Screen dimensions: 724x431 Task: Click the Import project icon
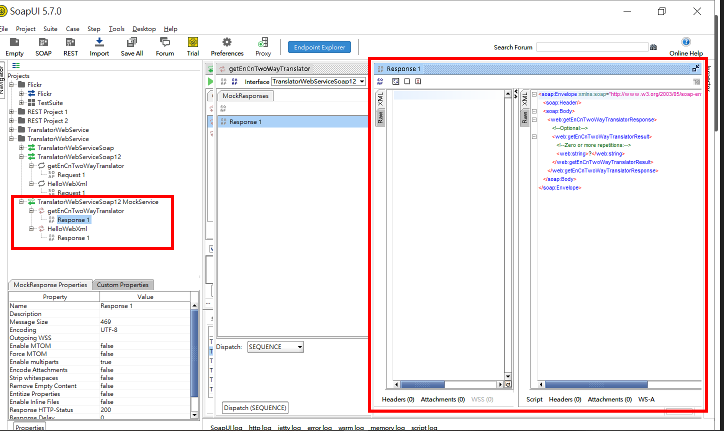pyautogui.click(x=99, y=43)
